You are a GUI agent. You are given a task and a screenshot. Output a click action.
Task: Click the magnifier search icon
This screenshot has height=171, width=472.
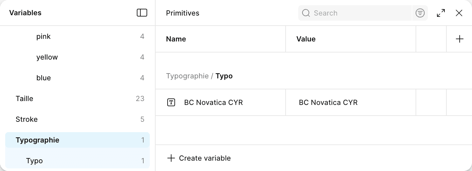coord(306,13)
